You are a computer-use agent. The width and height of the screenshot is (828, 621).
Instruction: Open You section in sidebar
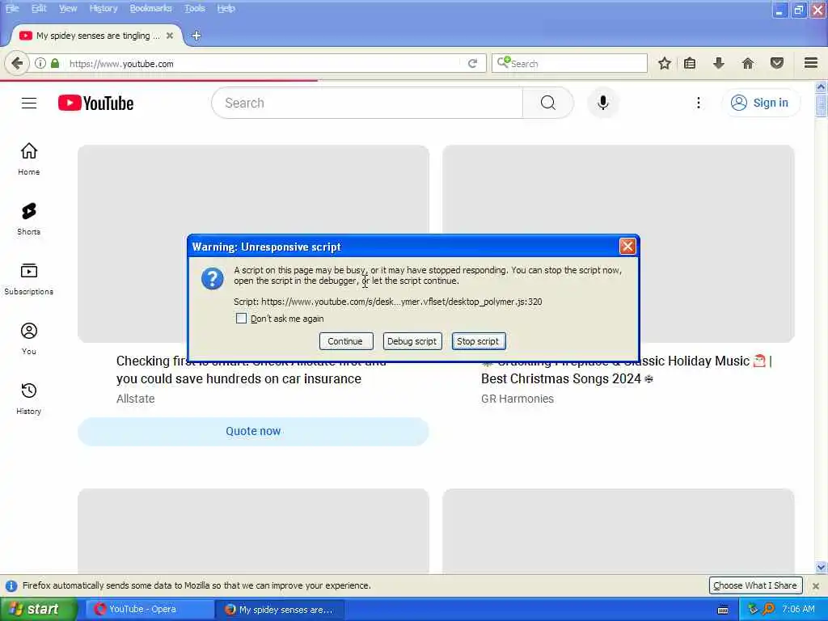29,339
